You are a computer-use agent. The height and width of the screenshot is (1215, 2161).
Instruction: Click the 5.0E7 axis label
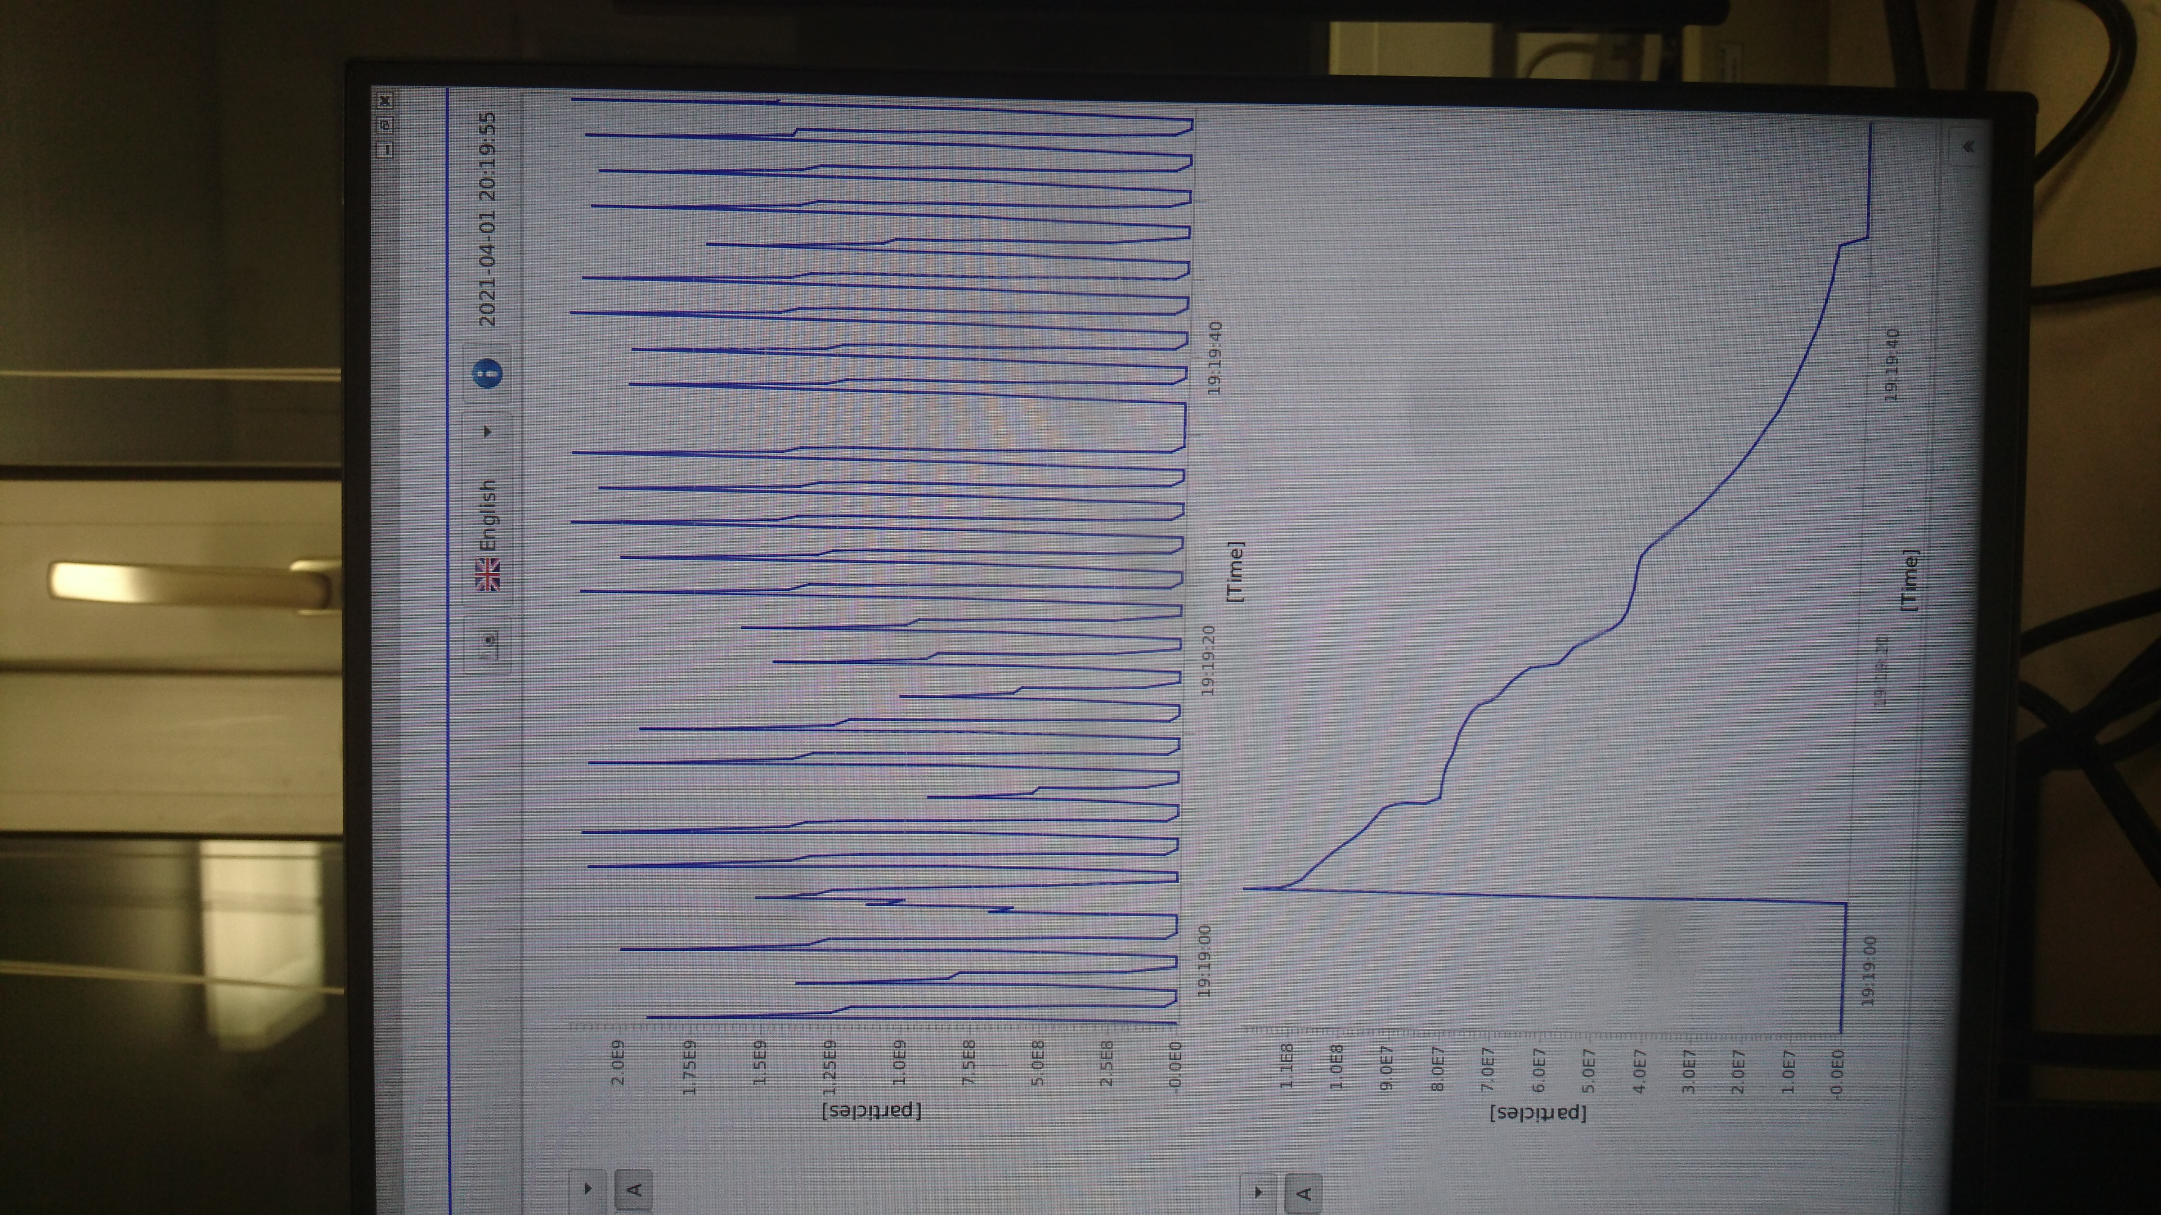(1588, 1071)
